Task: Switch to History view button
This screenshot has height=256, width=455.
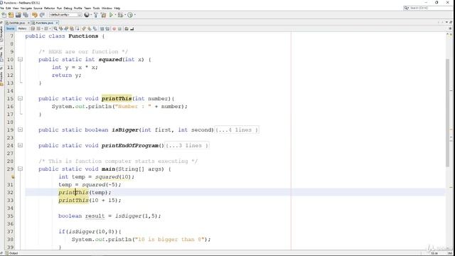Action: tap(22, 28)
